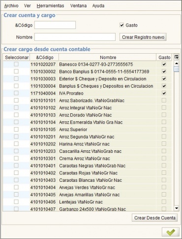Image resolution: width=182 pixels, height=239 pixels.
Task: Click Crear Desde Cuenta button
Action: 155,218
